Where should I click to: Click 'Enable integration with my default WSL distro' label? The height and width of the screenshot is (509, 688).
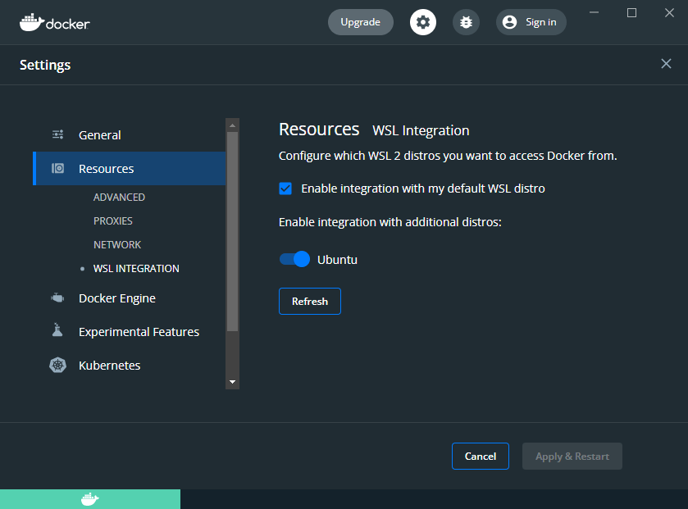pyautogui.click(x=423, y=189)
